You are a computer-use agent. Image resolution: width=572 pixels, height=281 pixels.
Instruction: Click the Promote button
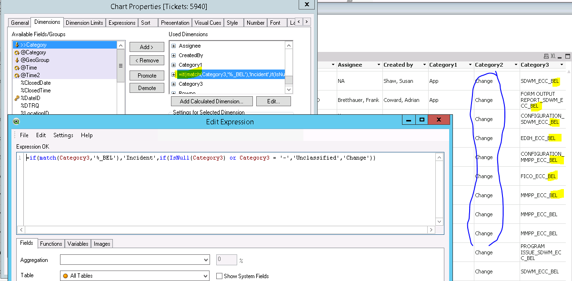click(147, 75)
